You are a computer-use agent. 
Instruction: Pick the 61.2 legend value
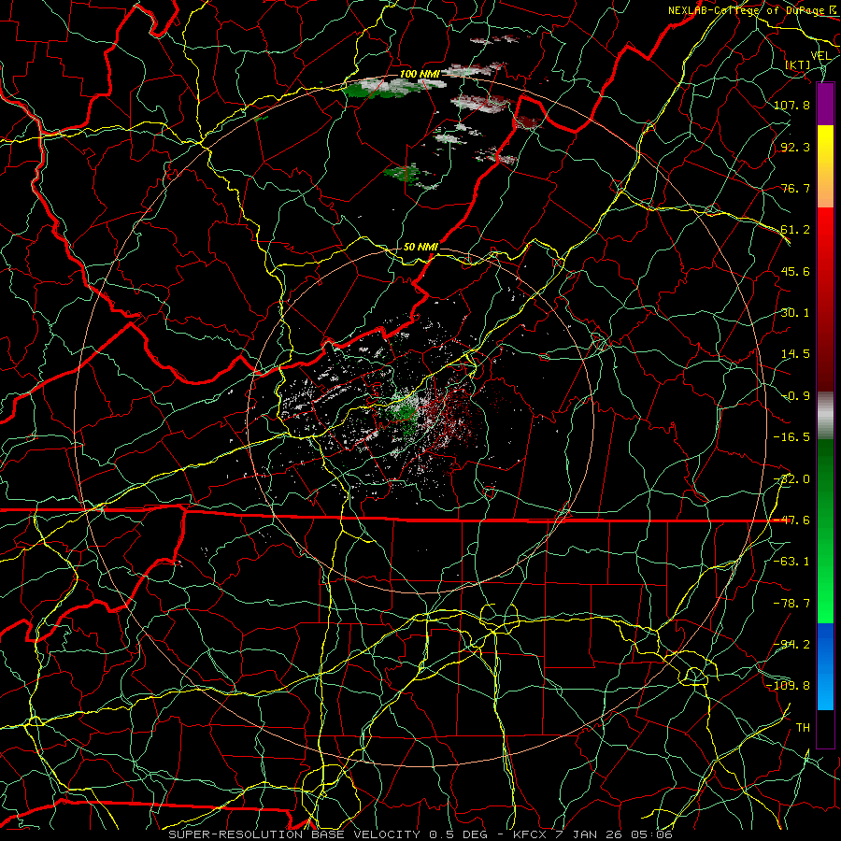point(795,230)
